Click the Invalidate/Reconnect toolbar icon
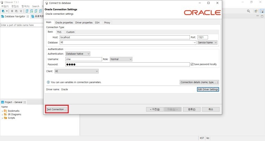 pyautogui.click(x=16, y=11)
